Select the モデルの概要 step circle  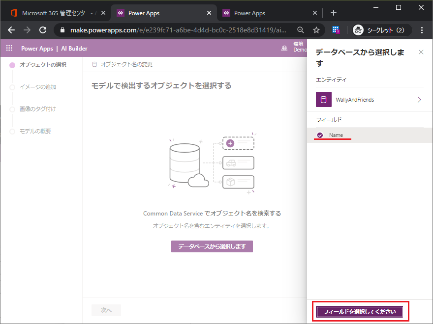[12, 131]
